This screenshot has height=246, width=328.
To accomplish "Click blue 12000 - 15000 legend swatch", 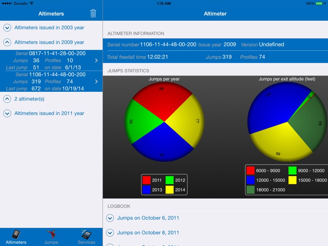I will pyautogui.click(x=251, y=180).
